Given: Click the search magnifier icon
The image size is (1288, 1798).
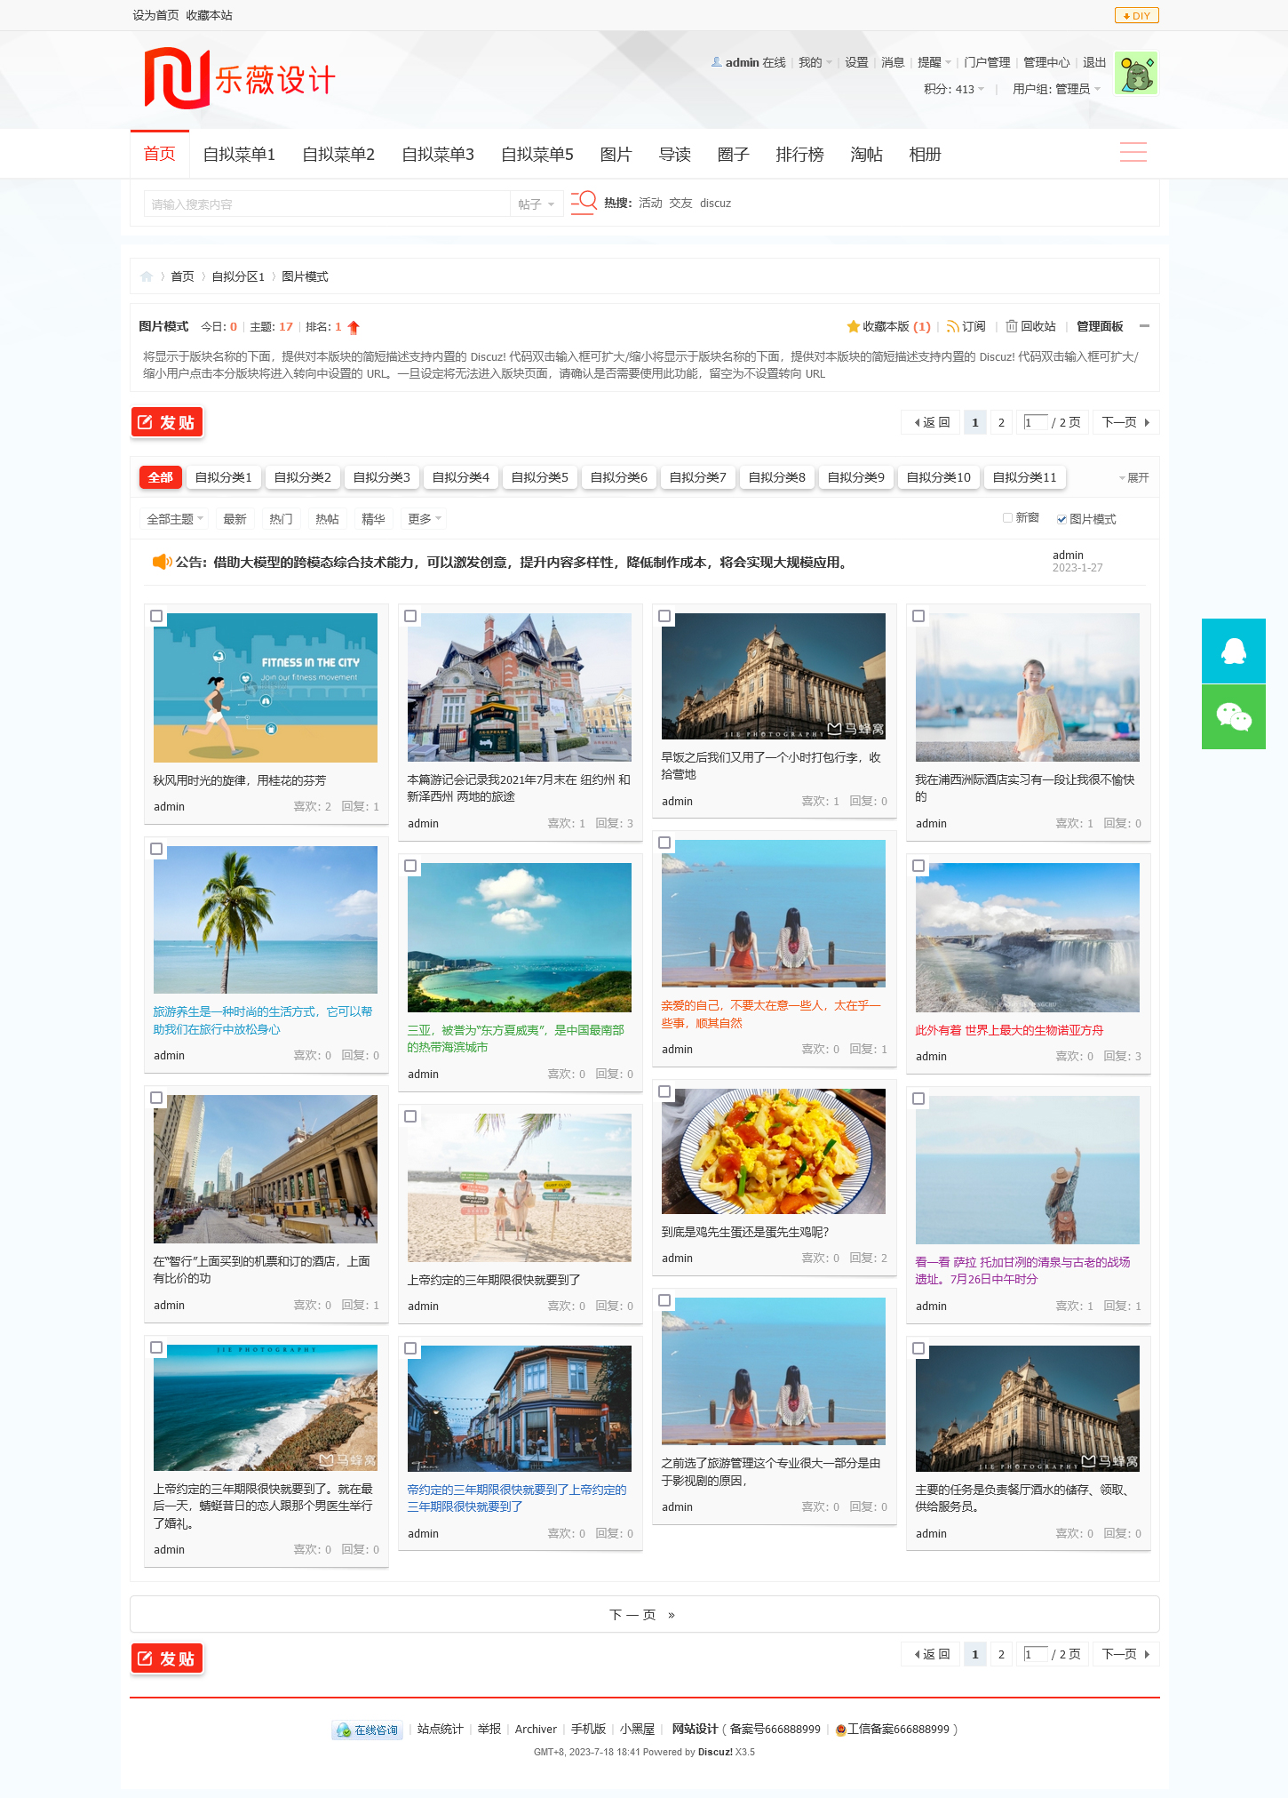Looking at the screenshot, I should click(x=584, y=203).
